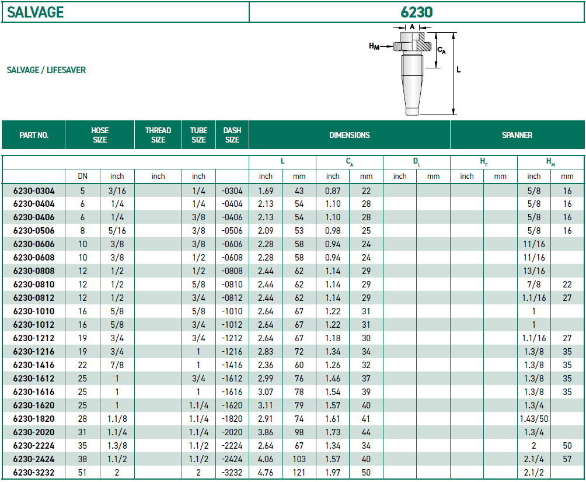The image size is (586, 482).
Task: Select part number 6230-1820
Action: point(34,419)
